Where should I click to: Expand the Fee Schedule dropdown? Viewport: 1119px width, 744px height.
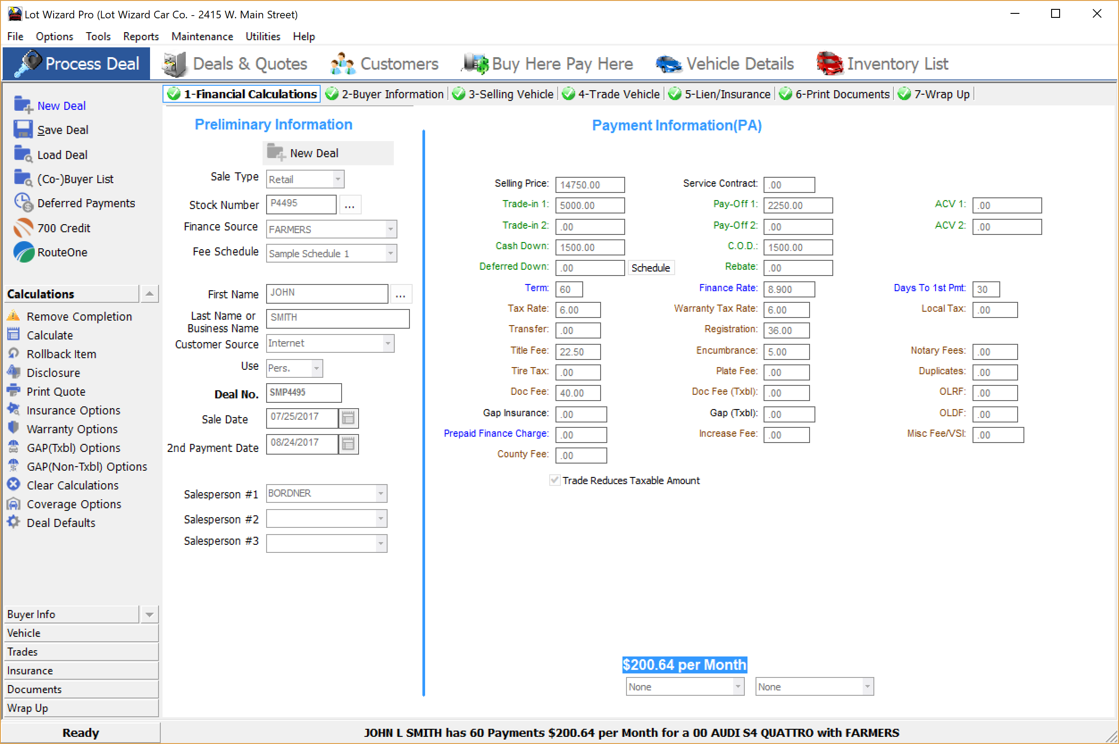click(x=390, y=253)
